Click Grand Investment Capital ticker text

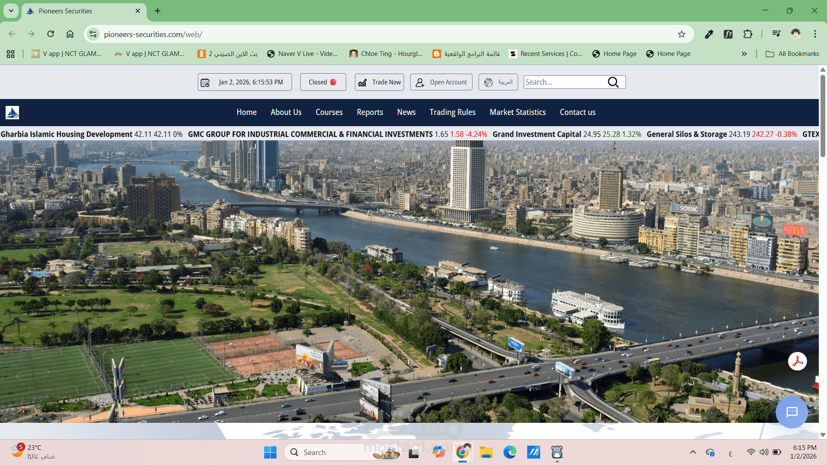(537, 134)
